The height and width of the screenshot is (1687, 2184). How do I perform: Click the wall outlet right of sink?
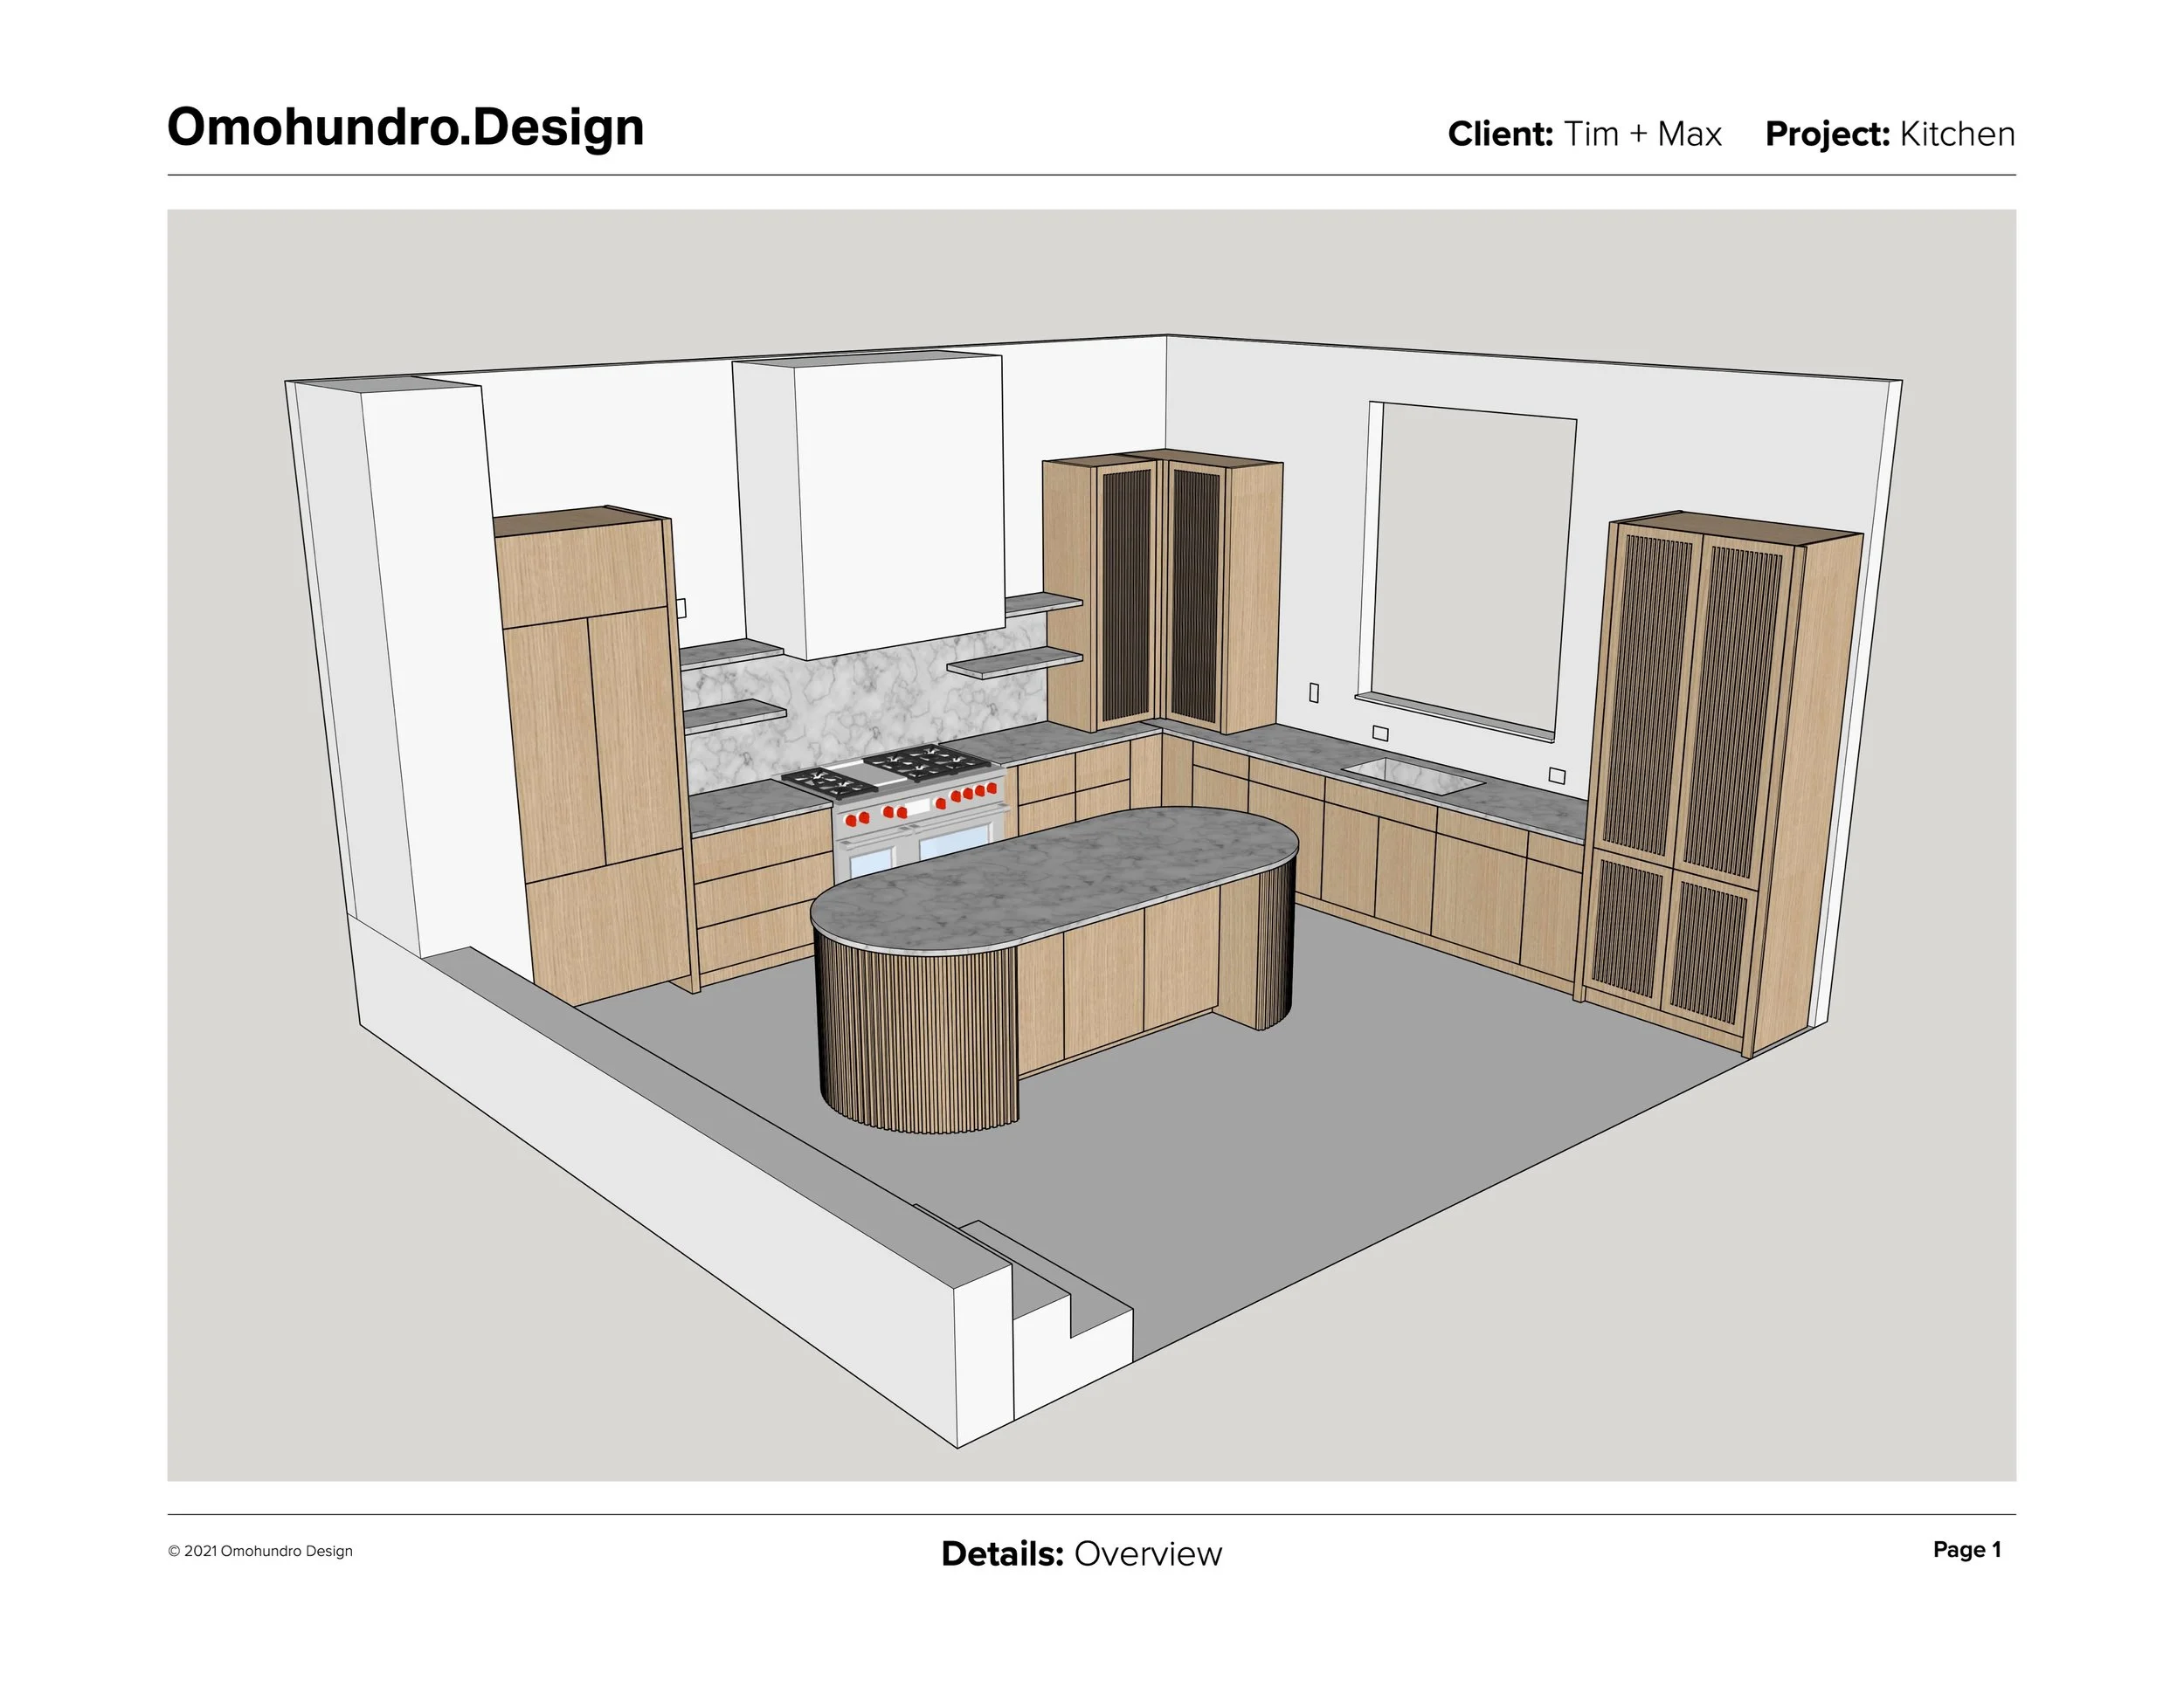[1557, 775]
